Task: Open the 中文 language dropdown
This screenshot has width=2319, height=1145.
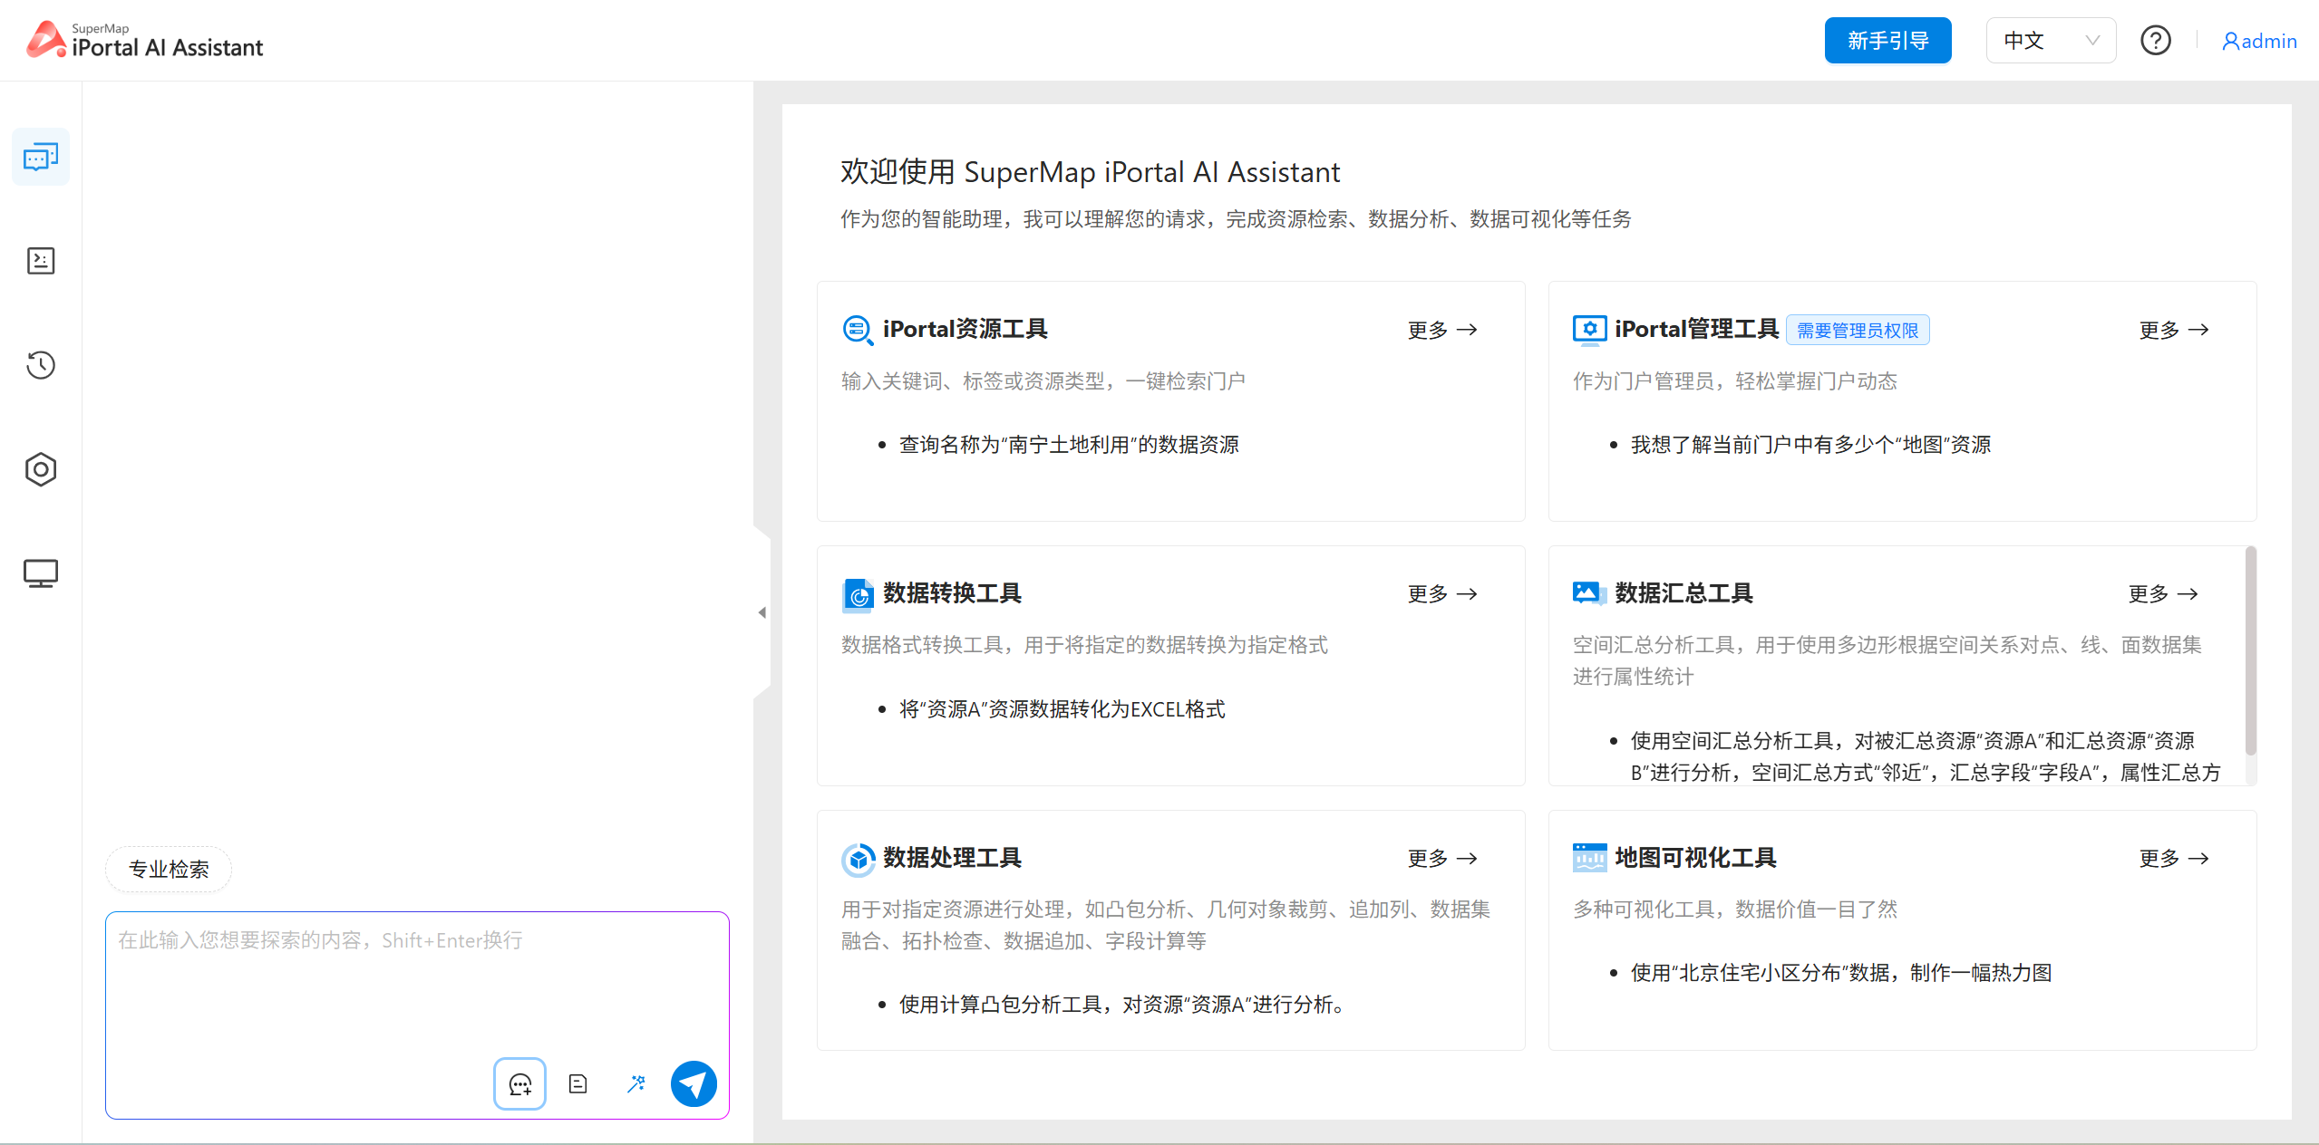Action: pyautogui.click(x=2051, y=41)
